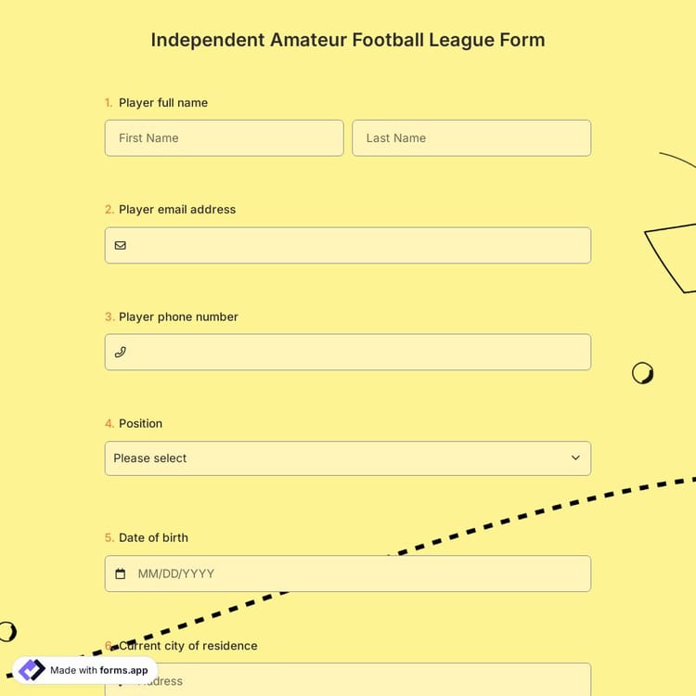Viewport: 696px width, 696px height.
Task: Click the forms.app logo icon
Action: 32,670
